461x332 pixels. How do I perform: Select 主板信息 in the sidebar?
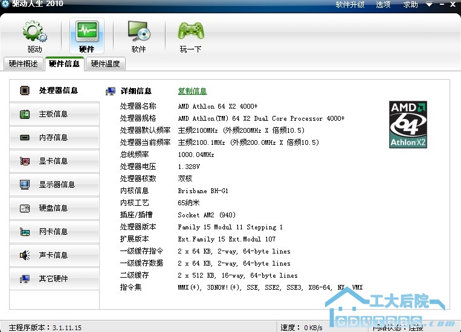tap(55, 114)
